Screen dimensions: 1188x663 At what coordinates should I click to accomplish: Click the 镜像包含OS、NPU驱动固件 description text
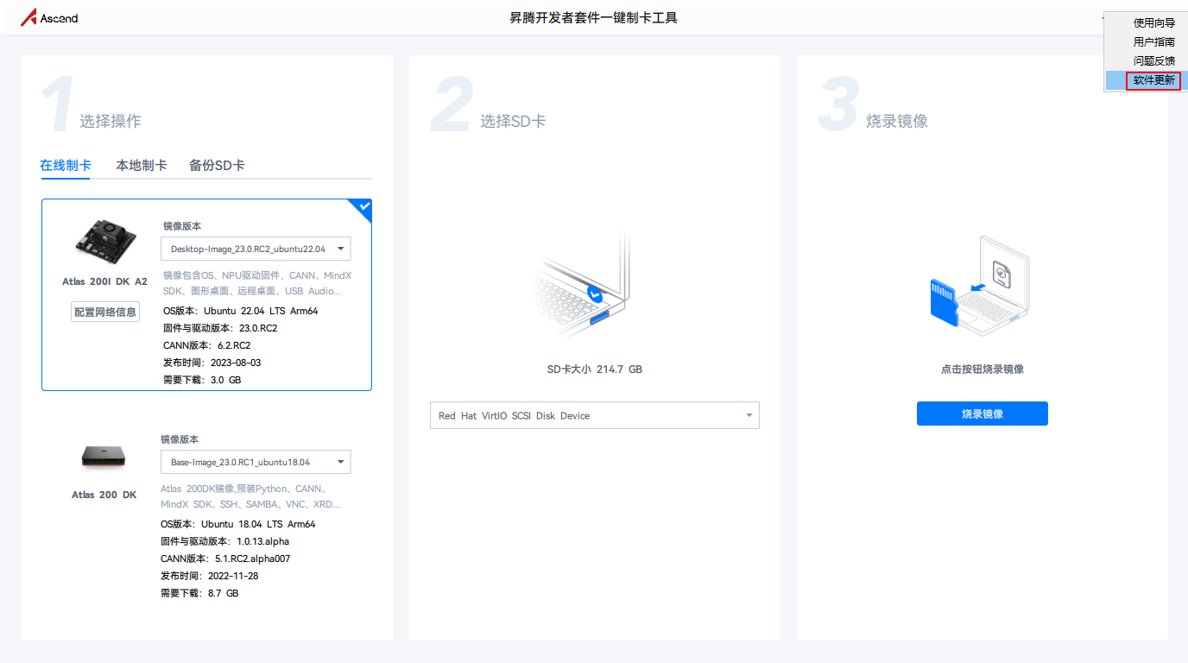[x=257, y=283]
